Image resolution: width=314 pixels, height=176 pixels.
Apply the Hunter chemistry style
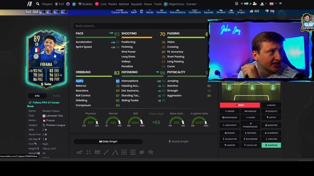tap(230, 145)
